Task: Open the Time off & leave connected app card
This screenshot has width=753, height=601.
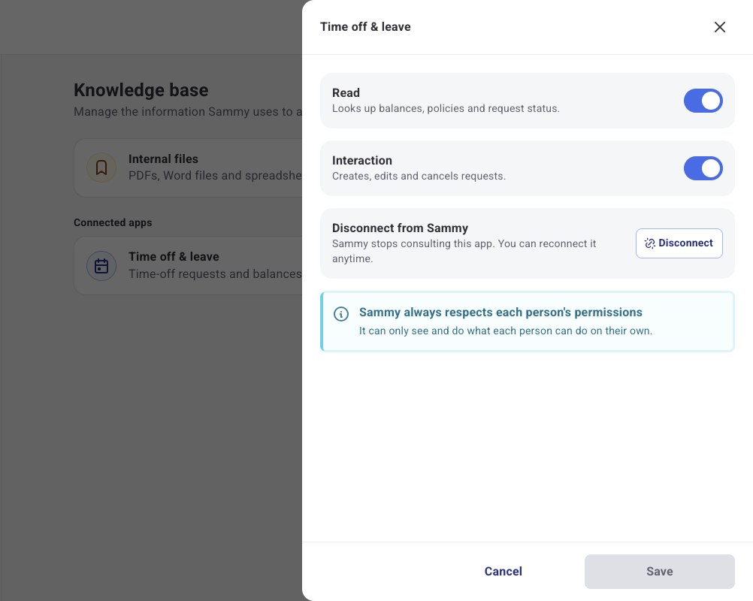Action: (188, 265)
